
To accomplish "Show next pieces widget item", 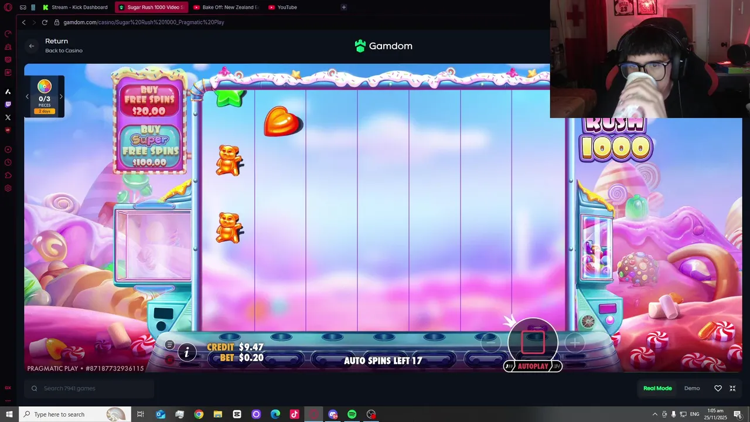I will (x=61, y=97).
